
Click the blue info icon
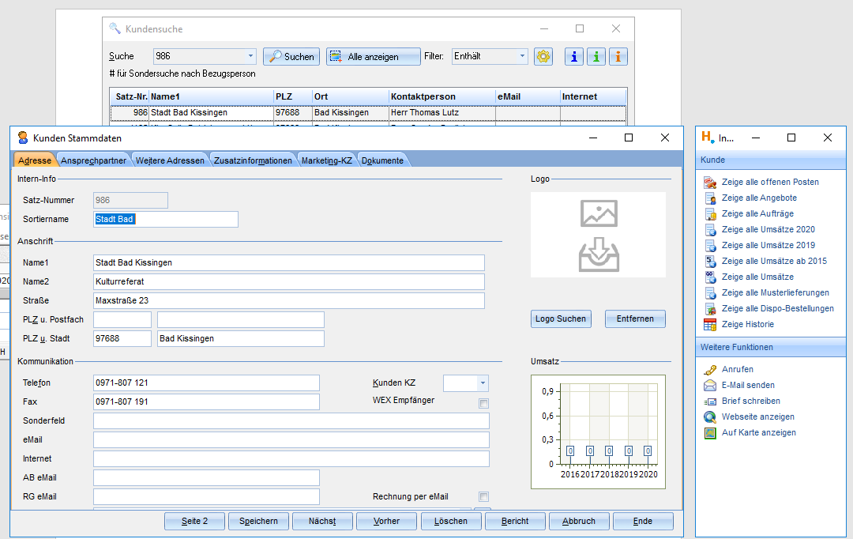click(574, 56)
